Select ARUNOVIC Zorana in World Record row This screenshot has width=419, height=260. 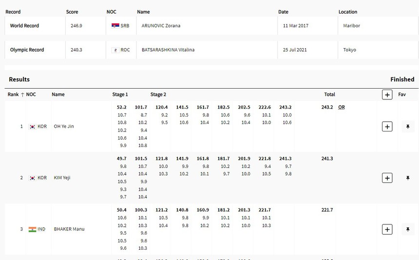coord(161,26)
